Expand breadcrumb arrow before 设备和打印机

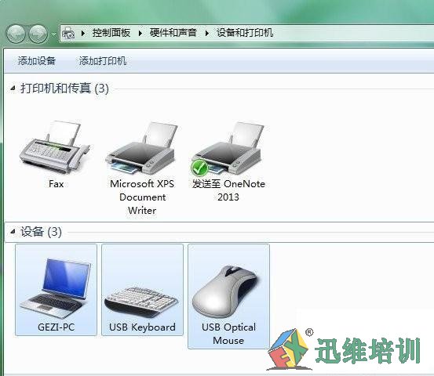point(206,34)
